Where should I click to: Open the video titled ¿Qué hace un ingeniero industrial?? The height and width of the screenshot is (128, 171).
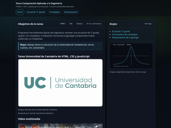point(49,127)
